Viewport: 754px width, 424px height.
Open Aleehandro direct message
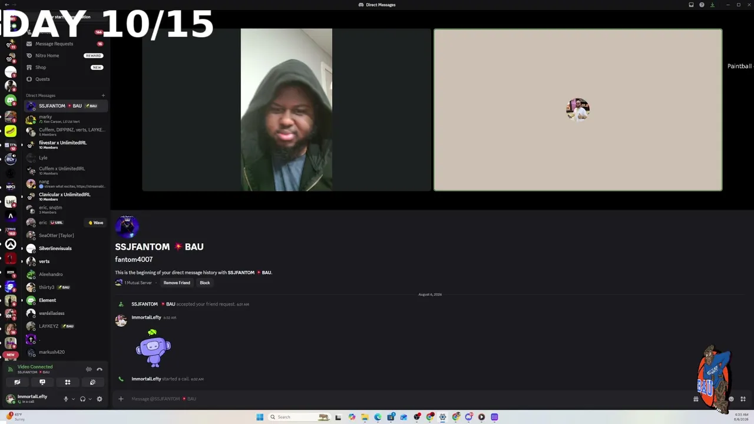[65, 274]
